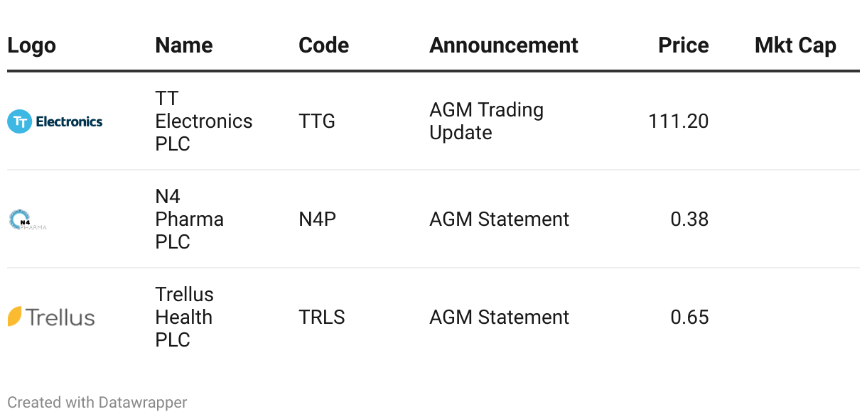867x419 pixels.
Task: Open Trellus Health's AGM Statement announcement
Action: (x=499, y=317)
